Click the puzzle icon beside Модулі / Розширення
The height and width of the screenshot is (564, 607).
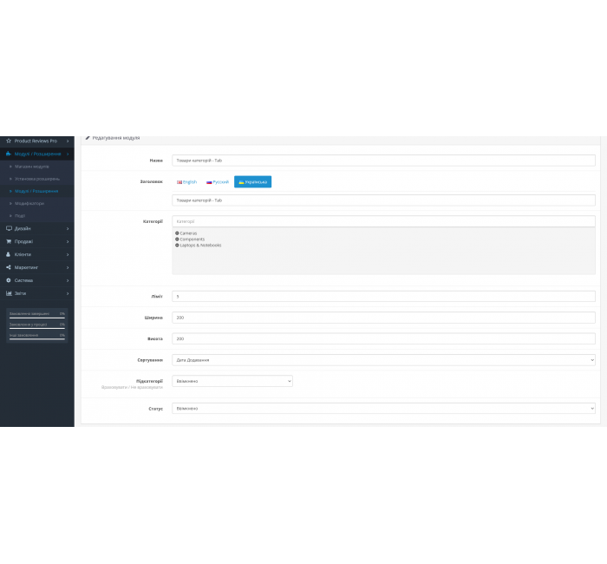tap(9, 154)
